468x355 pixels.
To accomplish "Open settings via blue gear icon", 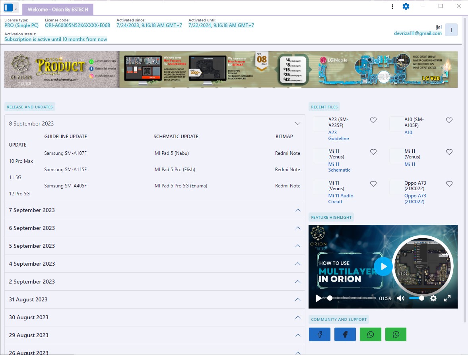I will (x=406, y=6).
